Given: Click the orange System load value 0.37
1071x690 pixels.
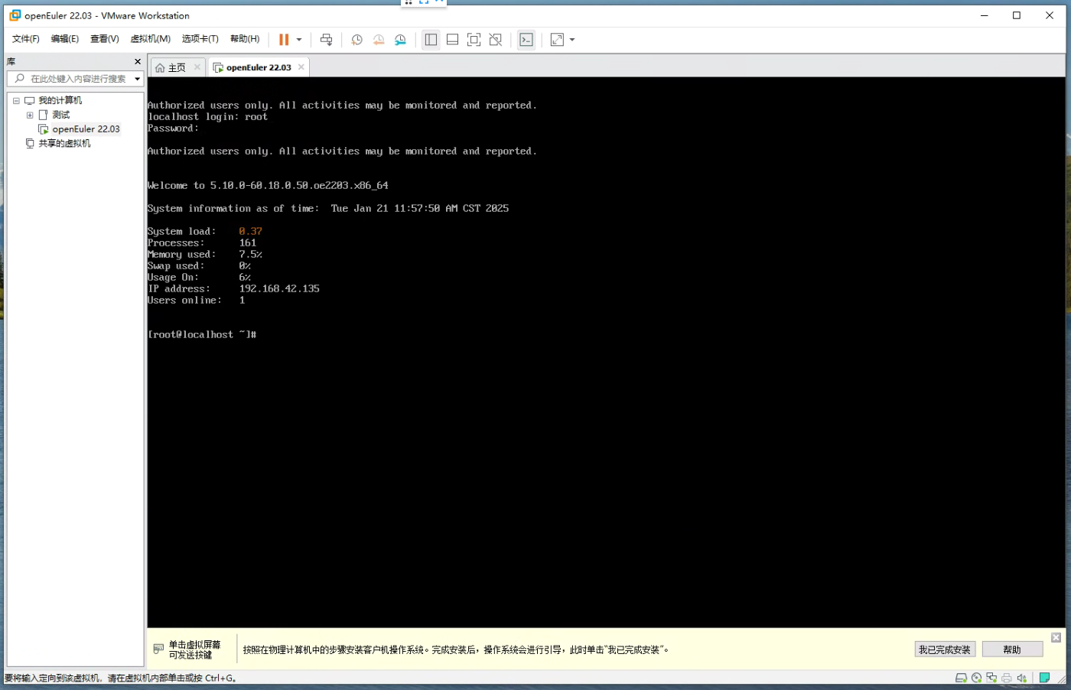Looking at the screenshot, I should [x=250, y=232].
